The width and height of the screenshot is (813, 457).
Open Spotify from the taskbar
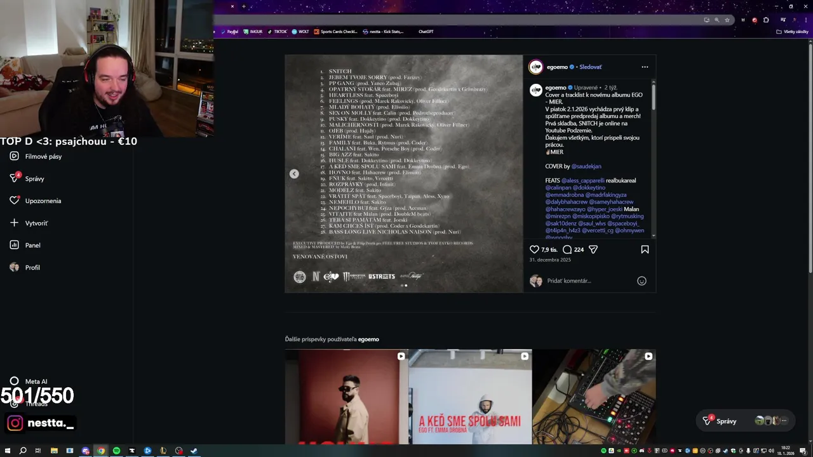point(116,451)
